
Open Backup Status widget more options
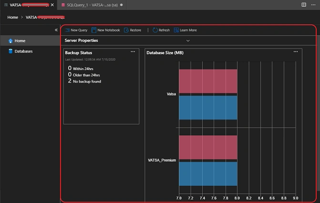pyautogui.click(x=133, y=51)
